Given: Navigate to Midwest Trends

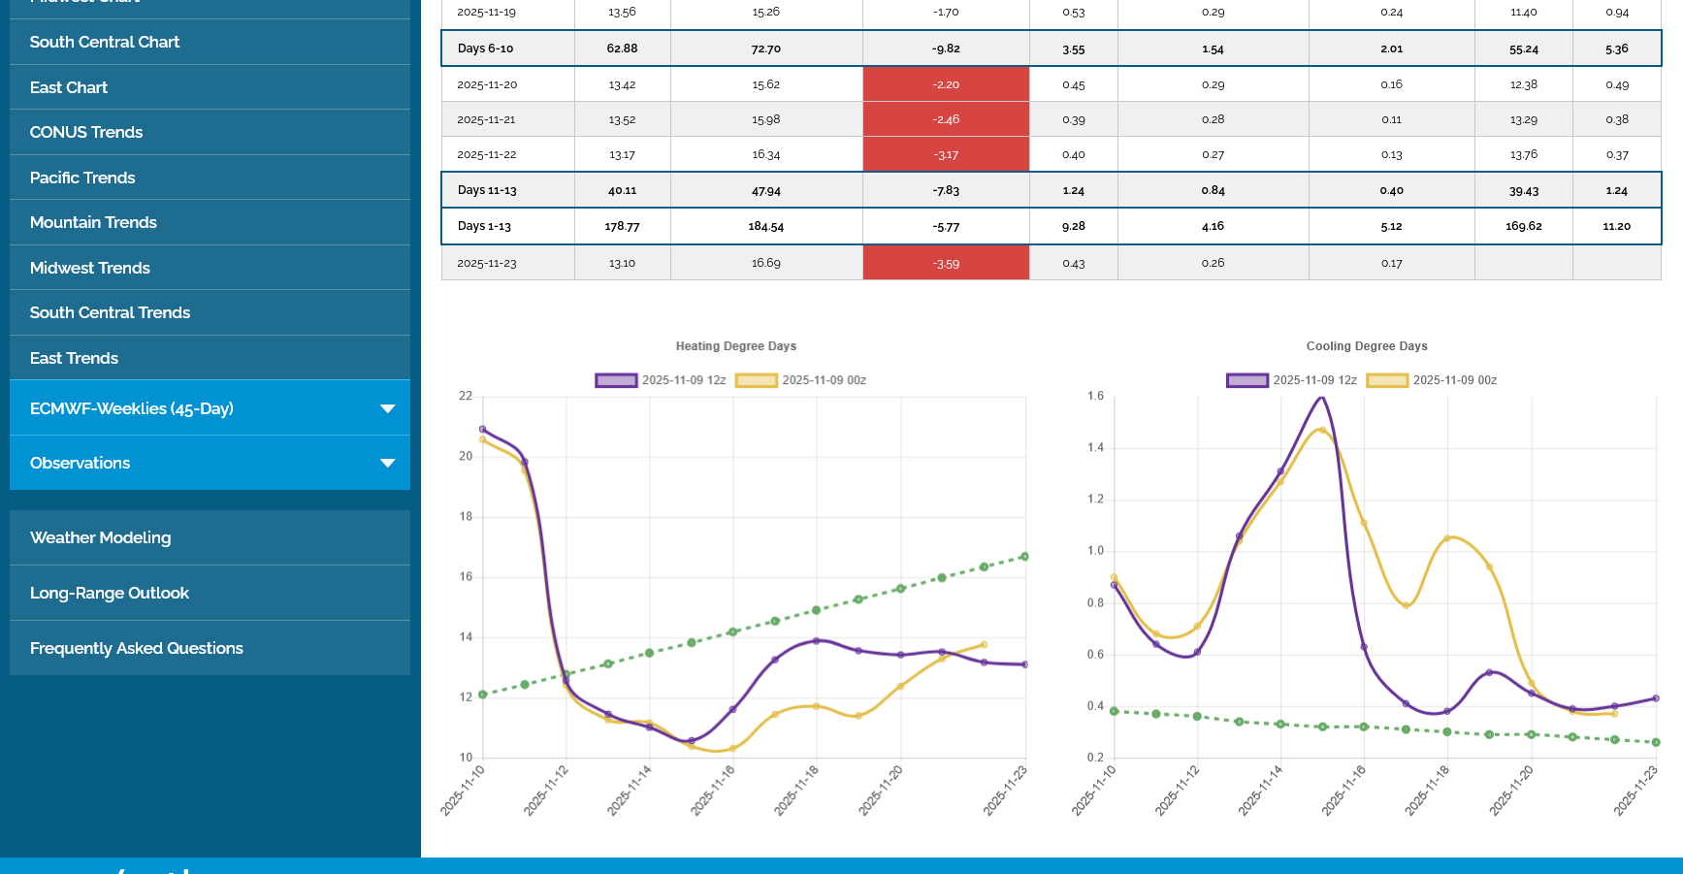Looking at the screenshot, I should click(x=90, y=268).
